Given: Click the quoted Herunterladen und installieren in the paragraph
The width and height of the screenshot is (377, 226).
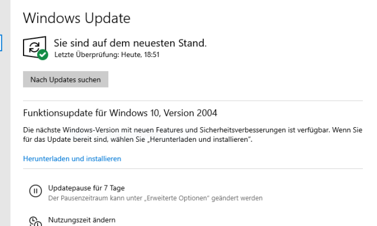Looking at the screenshot, I should [x=197, y=139].
